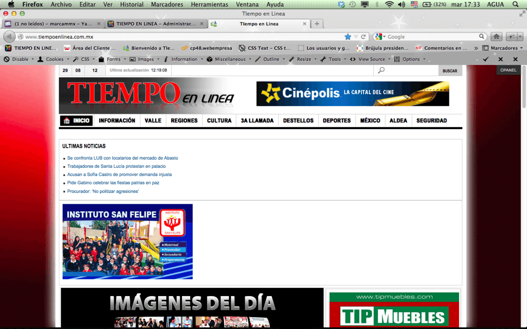The width and height of the screenshot is (527, 329).
Task: Open a new tab with plus button
Action: click(317, 23)
